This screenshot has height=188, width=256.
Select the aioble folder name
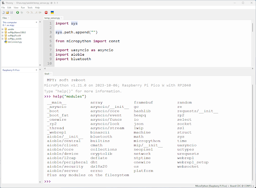coord(11,29)
